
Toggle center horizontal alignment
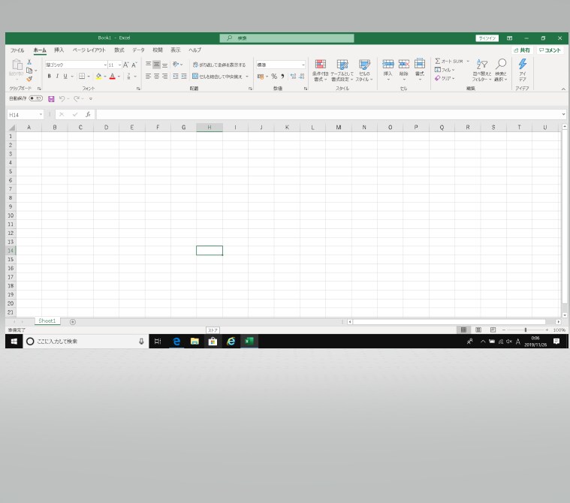coord(156,76)
